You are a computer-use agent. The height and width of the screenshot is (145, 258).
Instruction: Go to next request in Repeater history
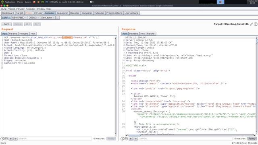(36, 24)
